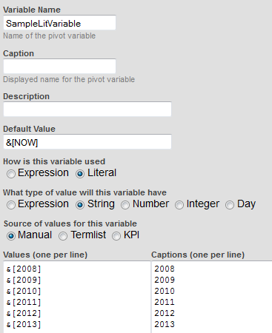Click the 'Displayed name for the pivot variable' hint
This screenshot has width=272, height=333.
click(69, 79)
